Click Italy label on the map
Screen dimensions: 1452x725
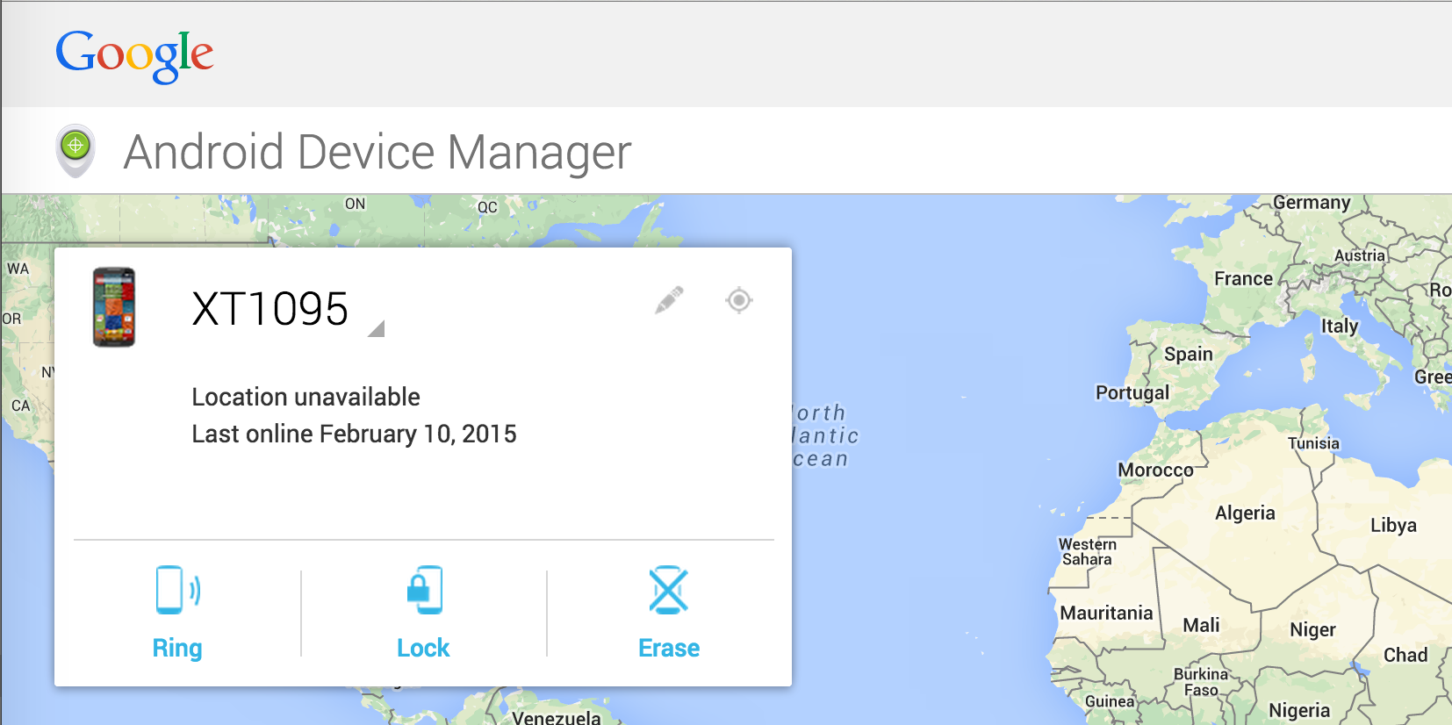pyautogui.click(x=1340, y=326)
